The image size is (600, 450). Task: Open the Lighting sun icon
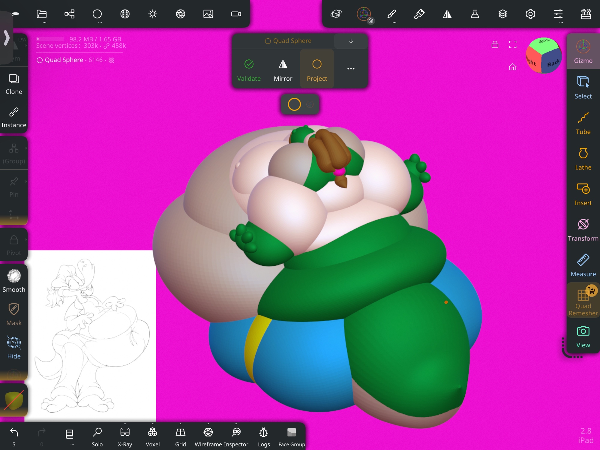coord(153,14)
